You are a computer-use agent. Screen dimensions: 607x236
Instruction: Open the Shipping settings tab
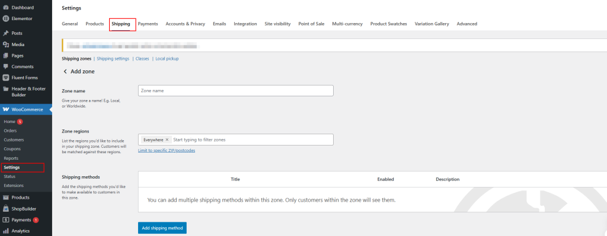(x=121, y=24)
